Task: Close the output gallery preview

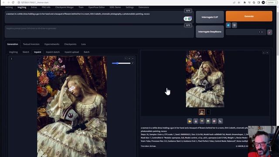Action: click(267, 53)
